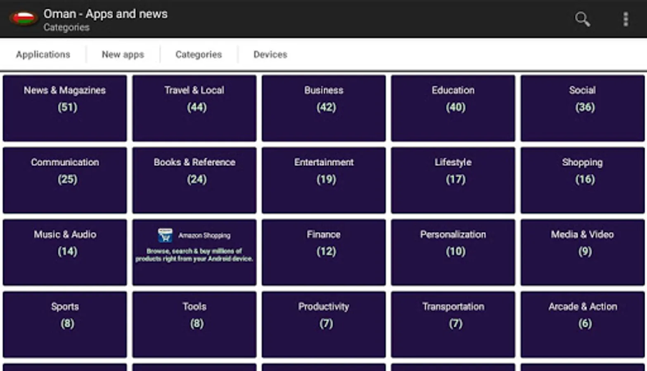Open the Devices tab
This screenshot has height=371, width=647.
[x=270, y=54]
